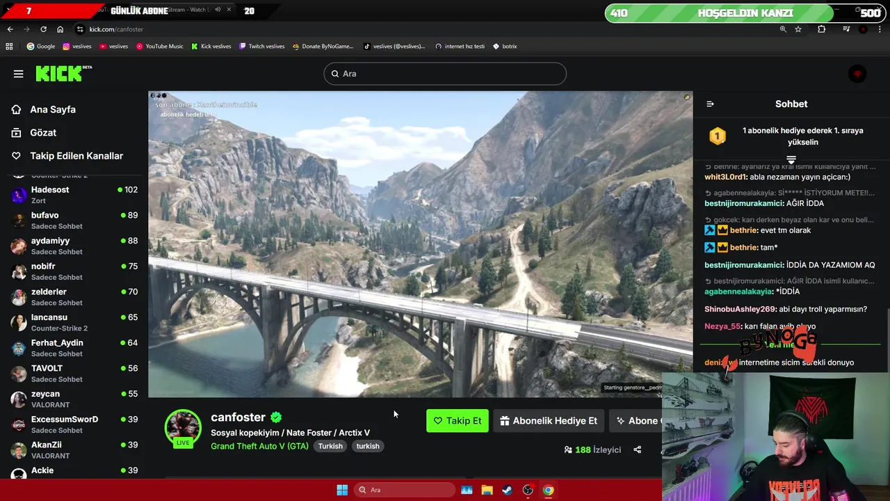This screenshot has width=890, height=501.
Task: Click Nezya_55 username in chat
Action: pyautogui.click(x=722, y=326)
